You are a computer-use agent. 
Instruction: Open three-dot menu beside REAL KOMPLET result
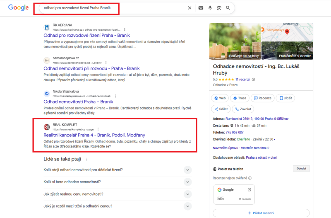click(x=98, y=129)
